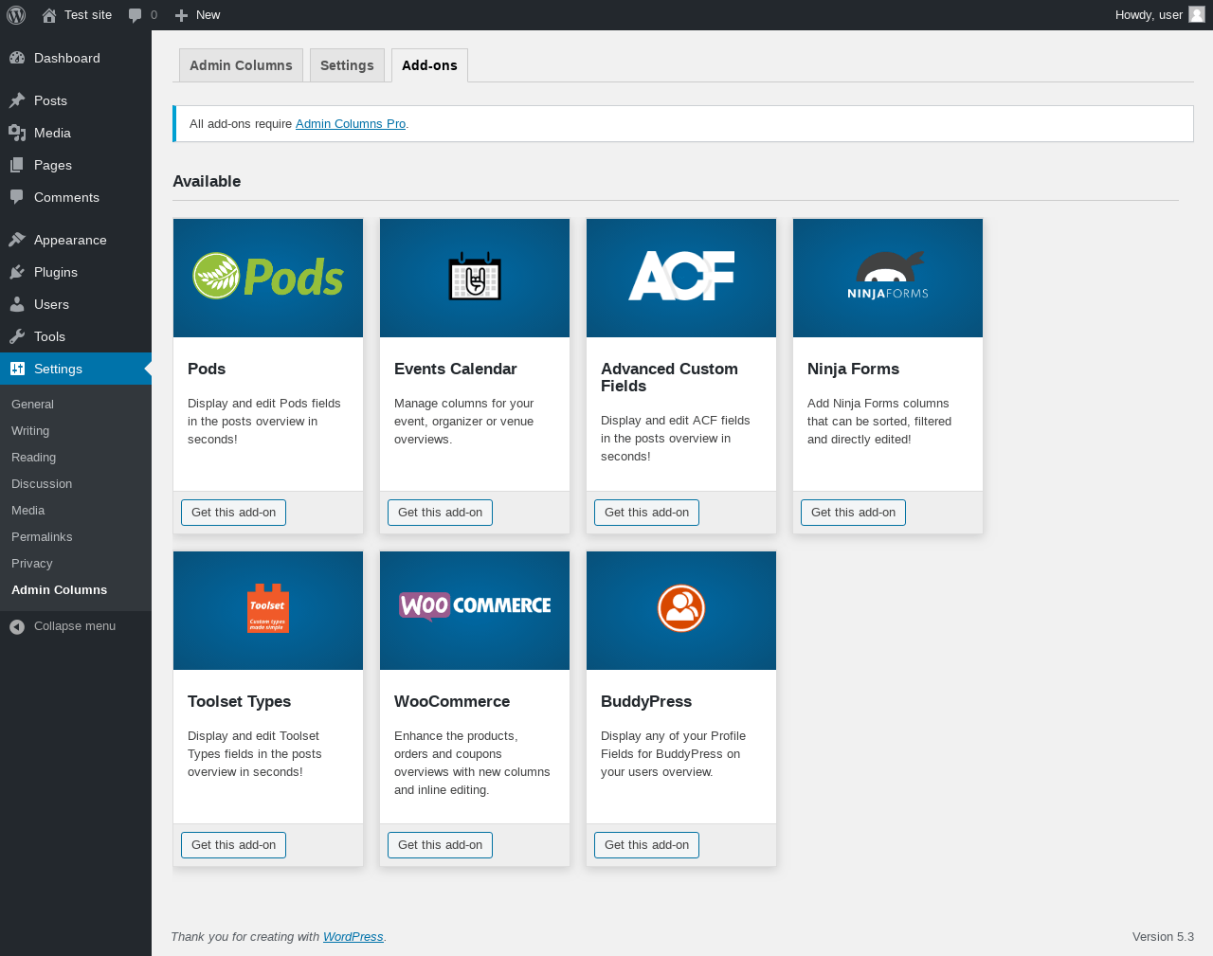Click the WooCommerce logo image

click(475, 606)
